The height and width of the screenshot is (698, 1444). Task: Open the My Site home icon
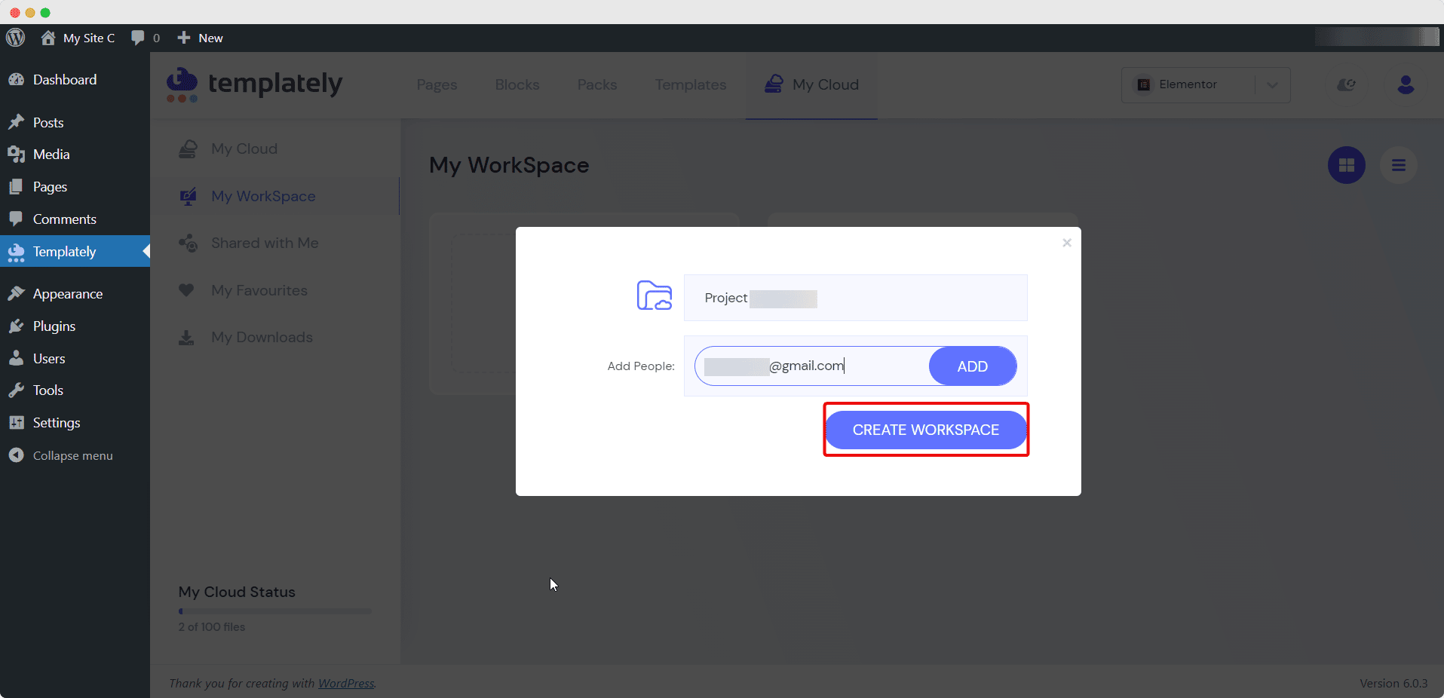[48, 38]
